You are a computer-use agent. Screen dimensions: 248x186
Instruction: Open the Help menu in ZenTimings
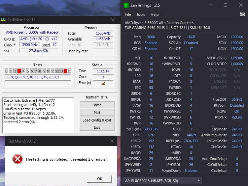click(x=155, y=14)
